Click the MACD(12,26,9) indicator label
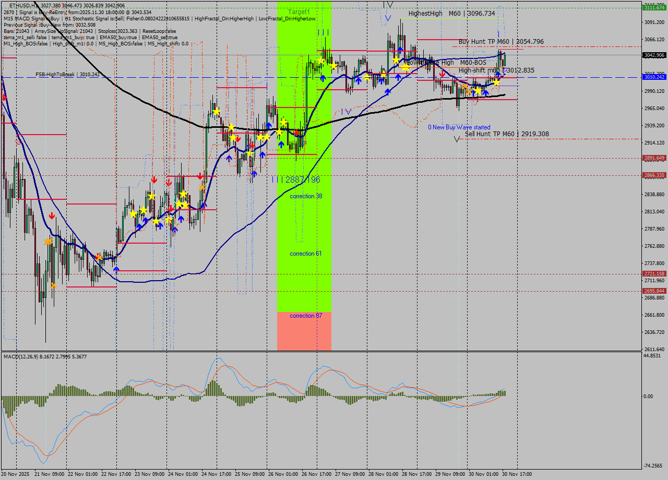 coord(45,356)
